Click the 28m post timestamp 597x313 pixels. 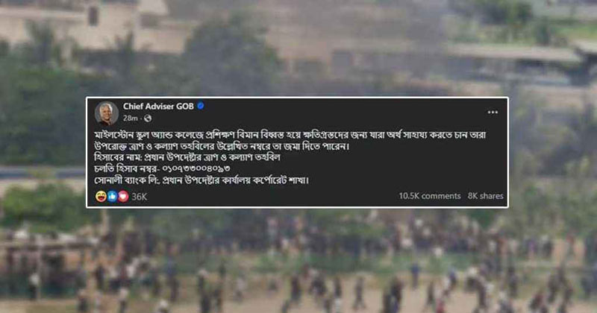pyautogui.click(x=130, y=118)
